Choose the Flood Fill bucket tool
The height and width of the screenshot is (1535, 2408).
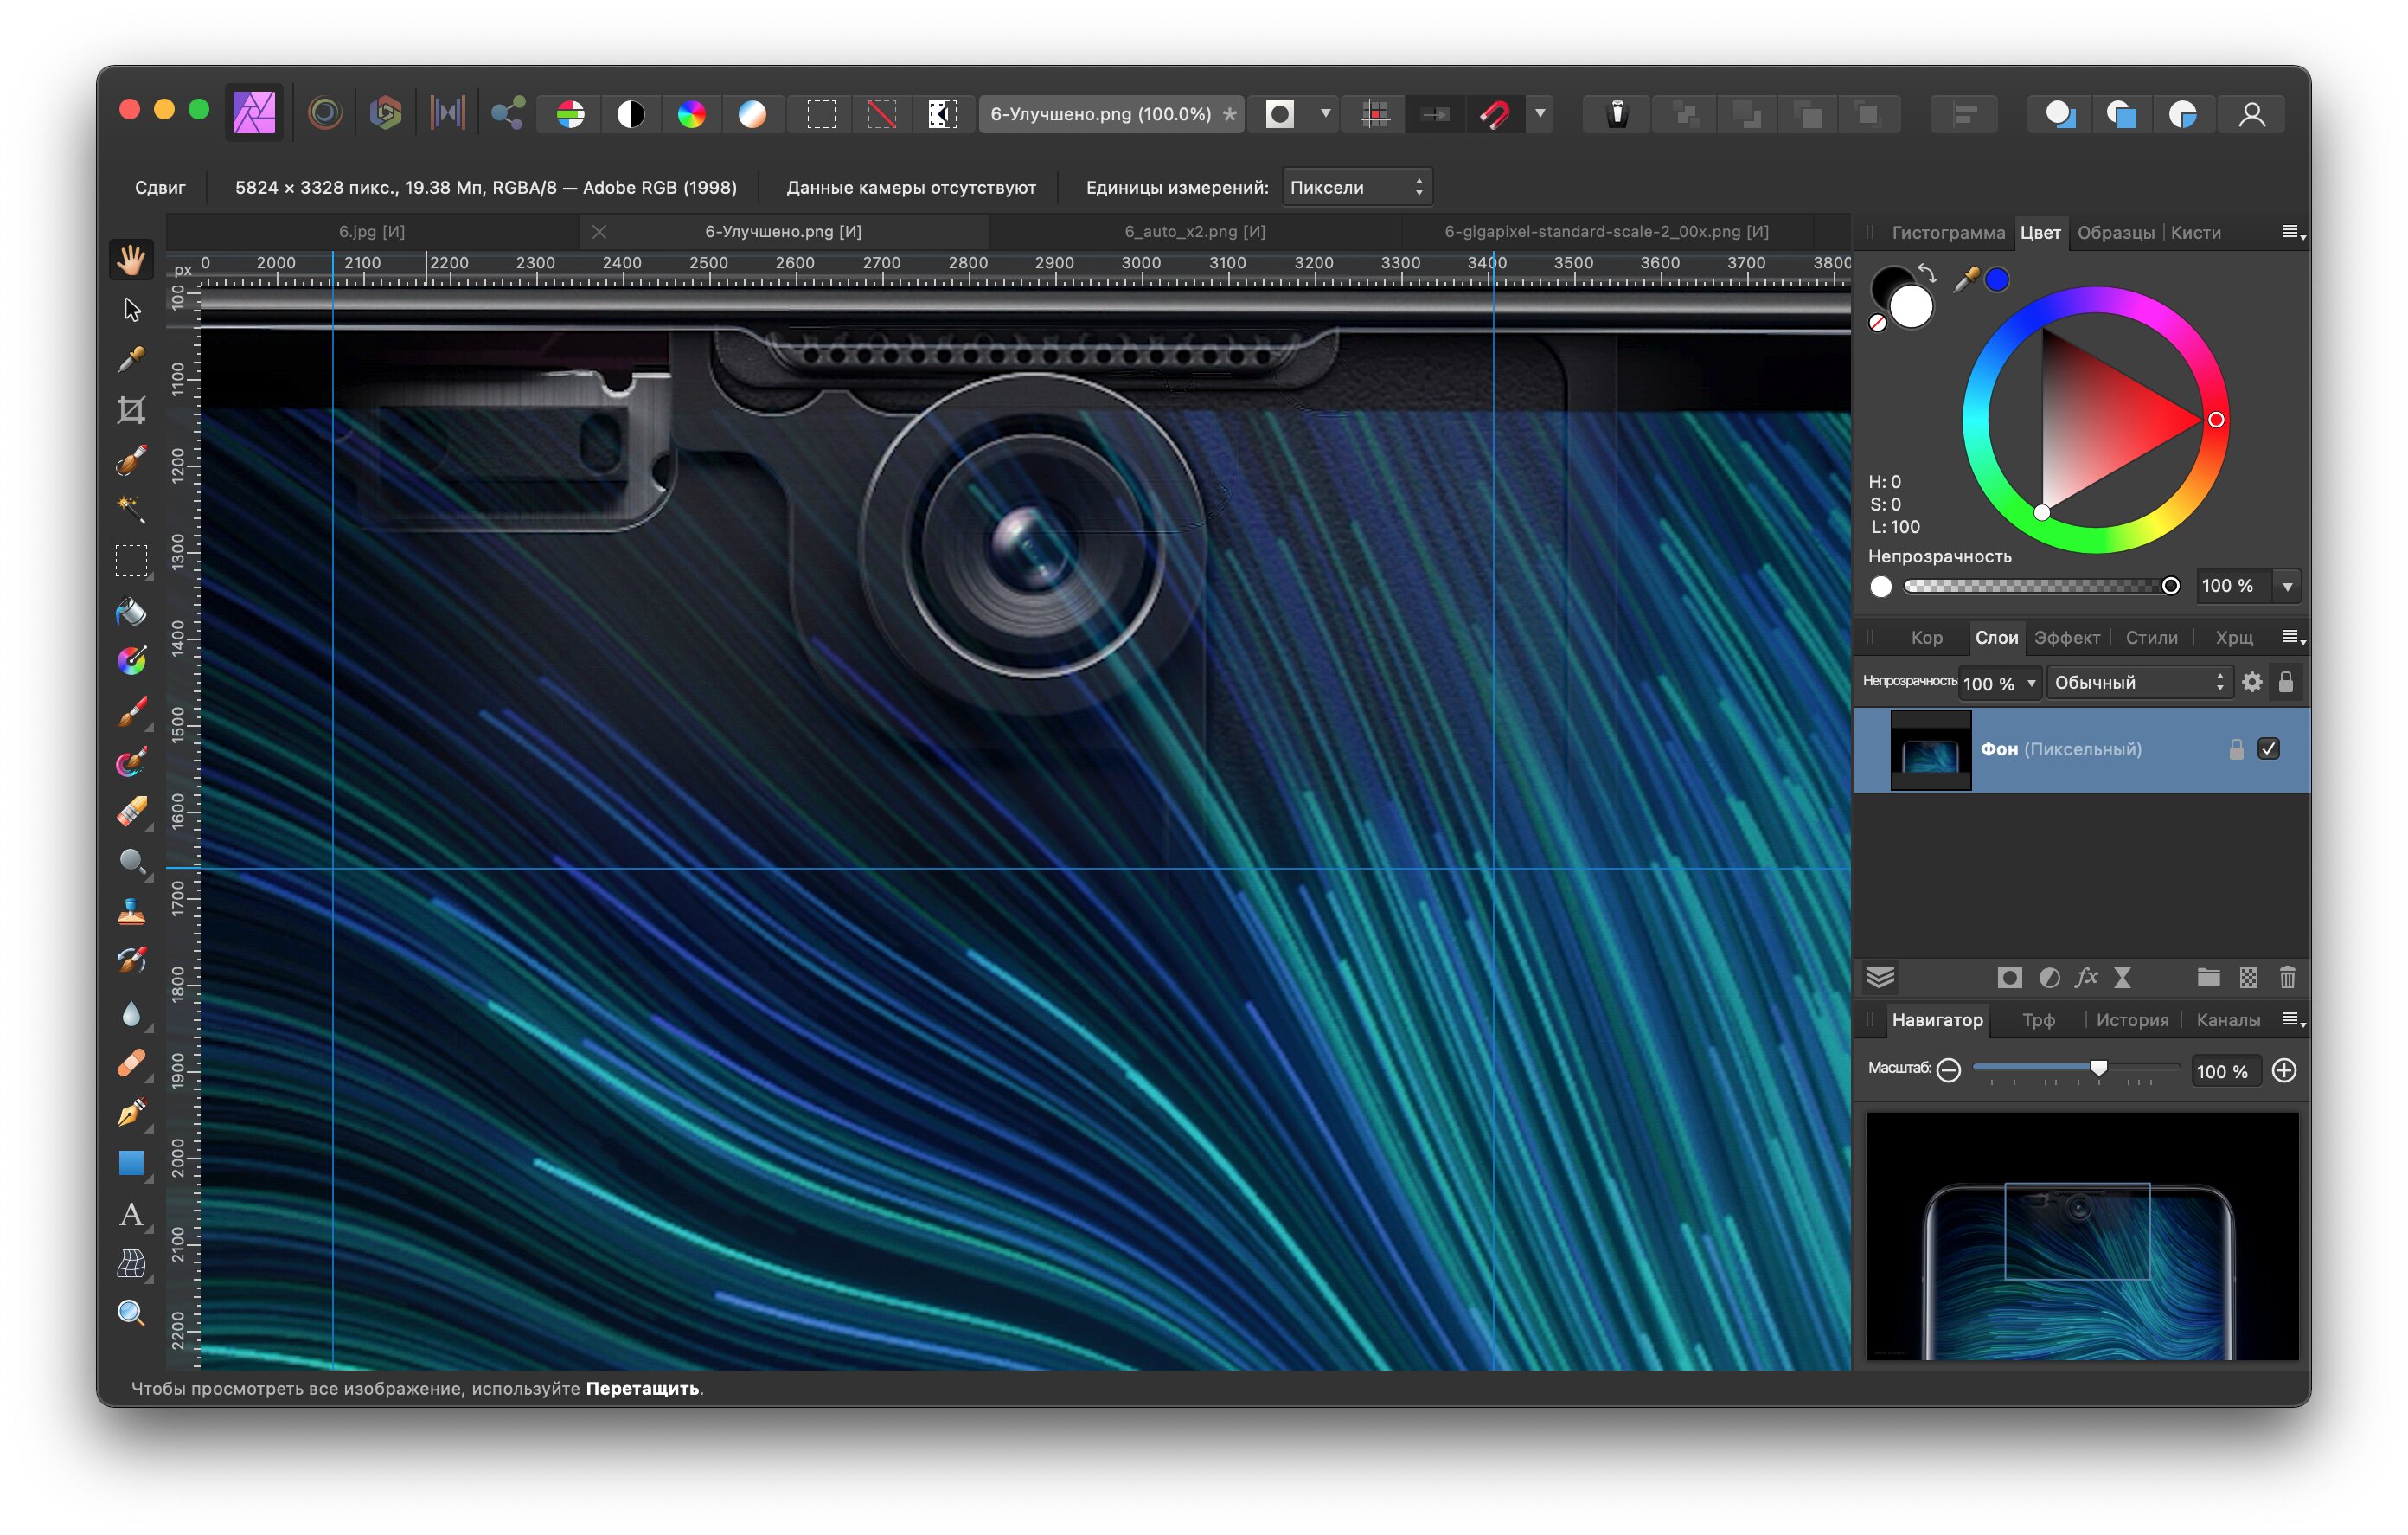[x=131, y=610]
